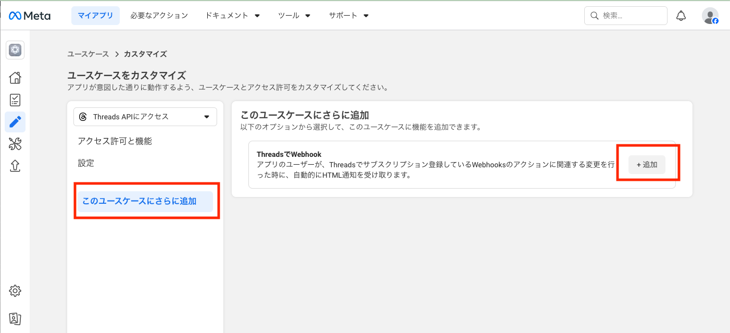
Task: Click the pencil use cases icon in sidebar
Action: 15,122
